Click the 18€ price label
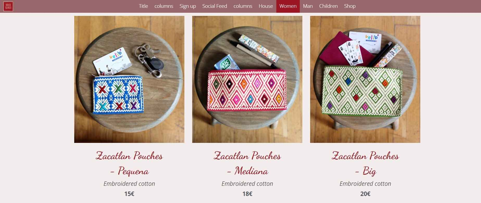Image resolution: width=481 pixels, height=203 pixels. (247, 194)
